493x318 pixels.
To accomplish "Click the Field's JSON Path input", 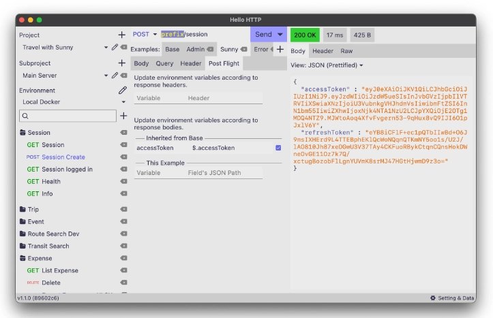I will coord(225,173).
